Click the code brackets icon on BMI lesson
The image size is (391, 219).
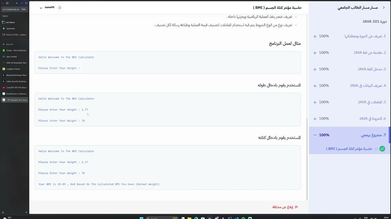[376, 149]
